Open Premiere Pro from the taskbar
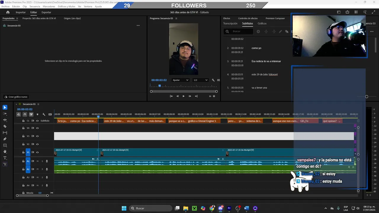379x213 pixels. (229, 208)
